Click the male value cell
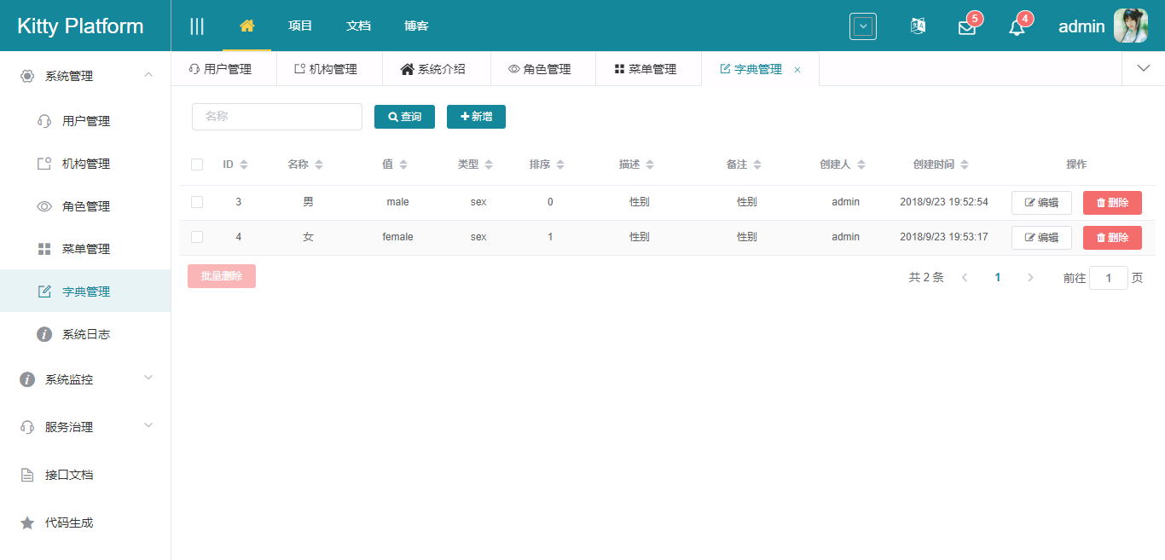Viewport: 1165px width, 560px height. coord(397,202)
